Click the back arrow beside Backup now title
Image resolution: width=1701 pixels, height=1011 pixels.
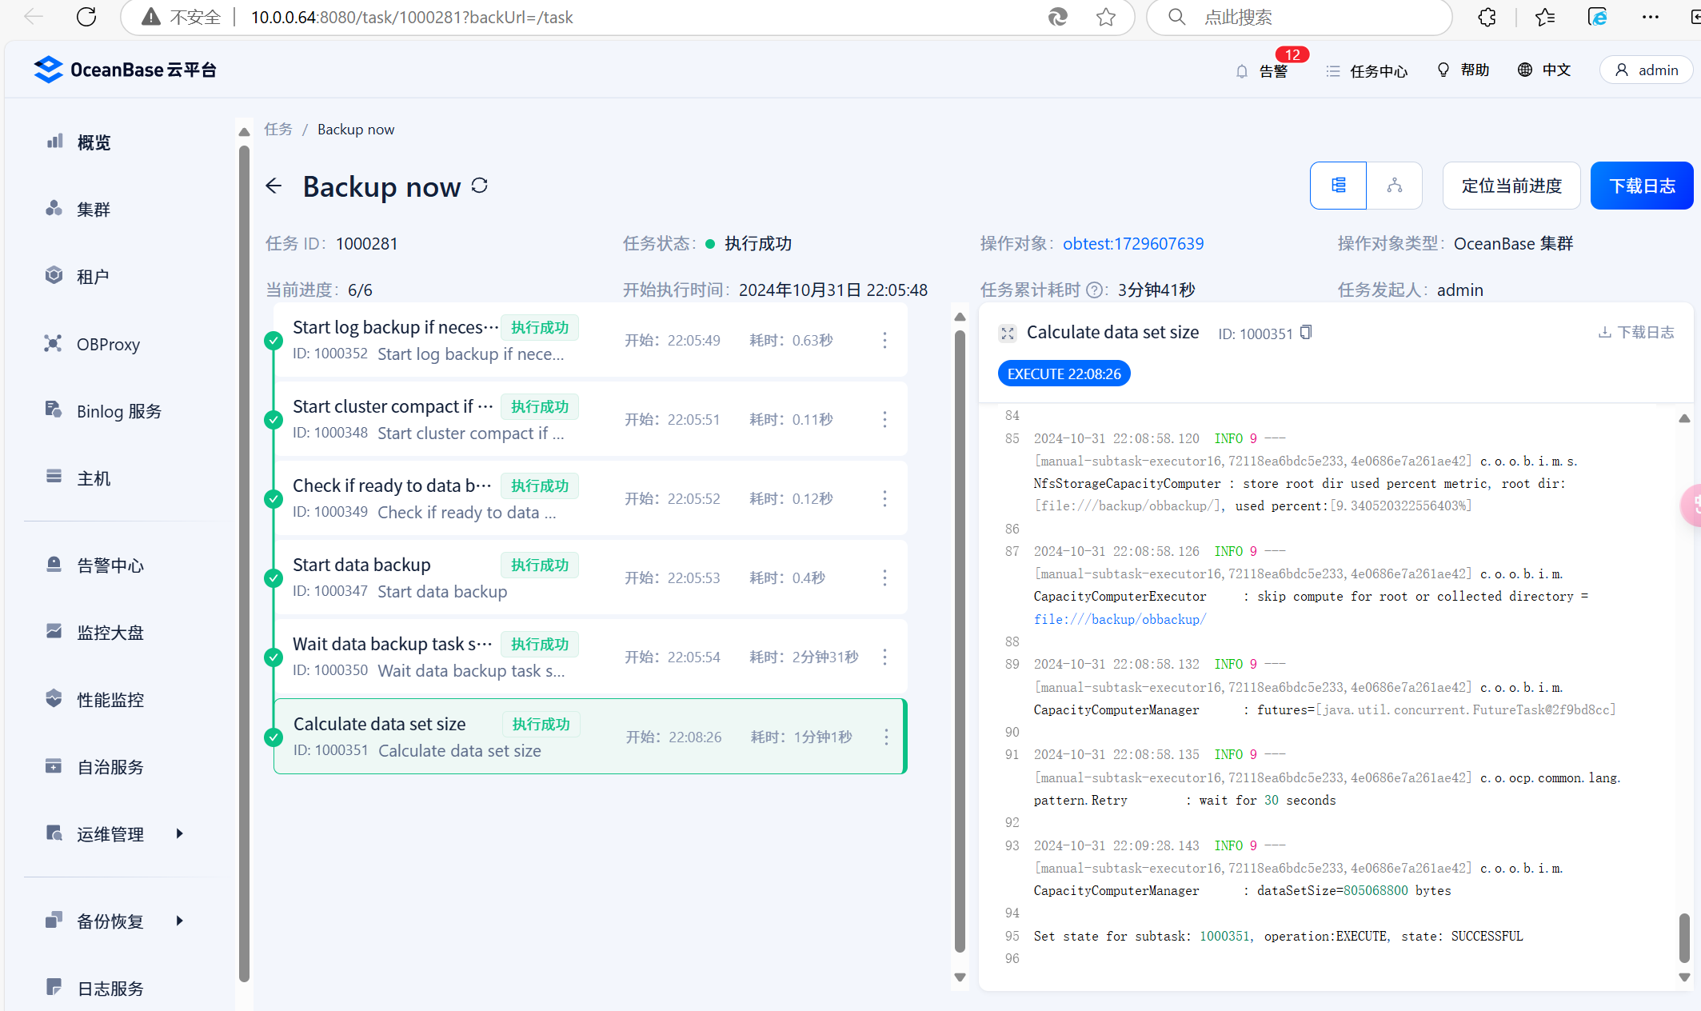coord(274,186)
